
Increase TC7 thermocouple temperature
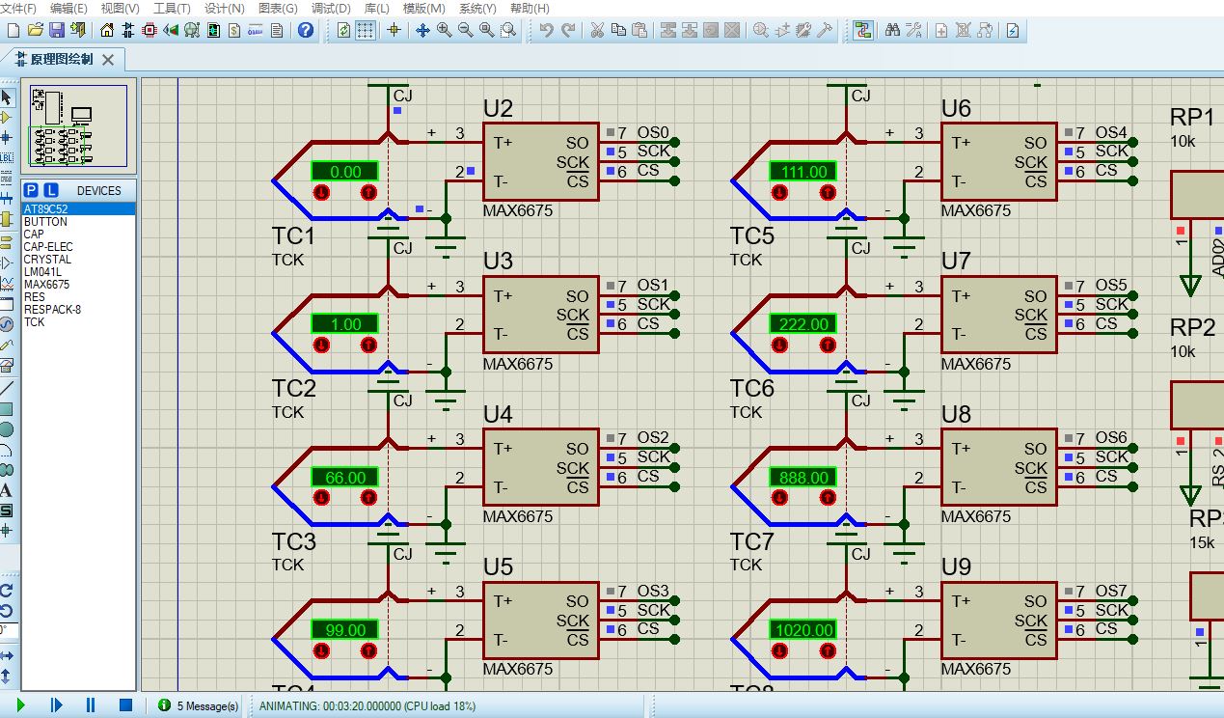pos(827,498)
